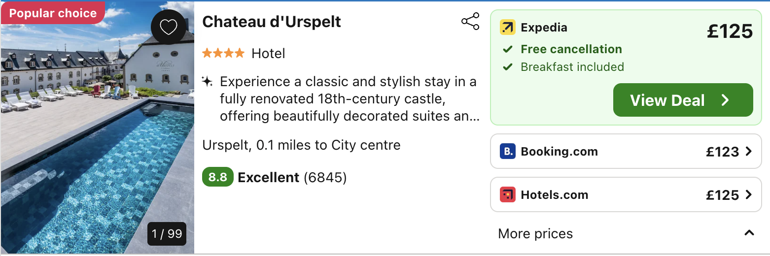Screen dimensions: 770x256
Task: Click the 1 / 99 photo counter
Action: (x=167, y=233)
